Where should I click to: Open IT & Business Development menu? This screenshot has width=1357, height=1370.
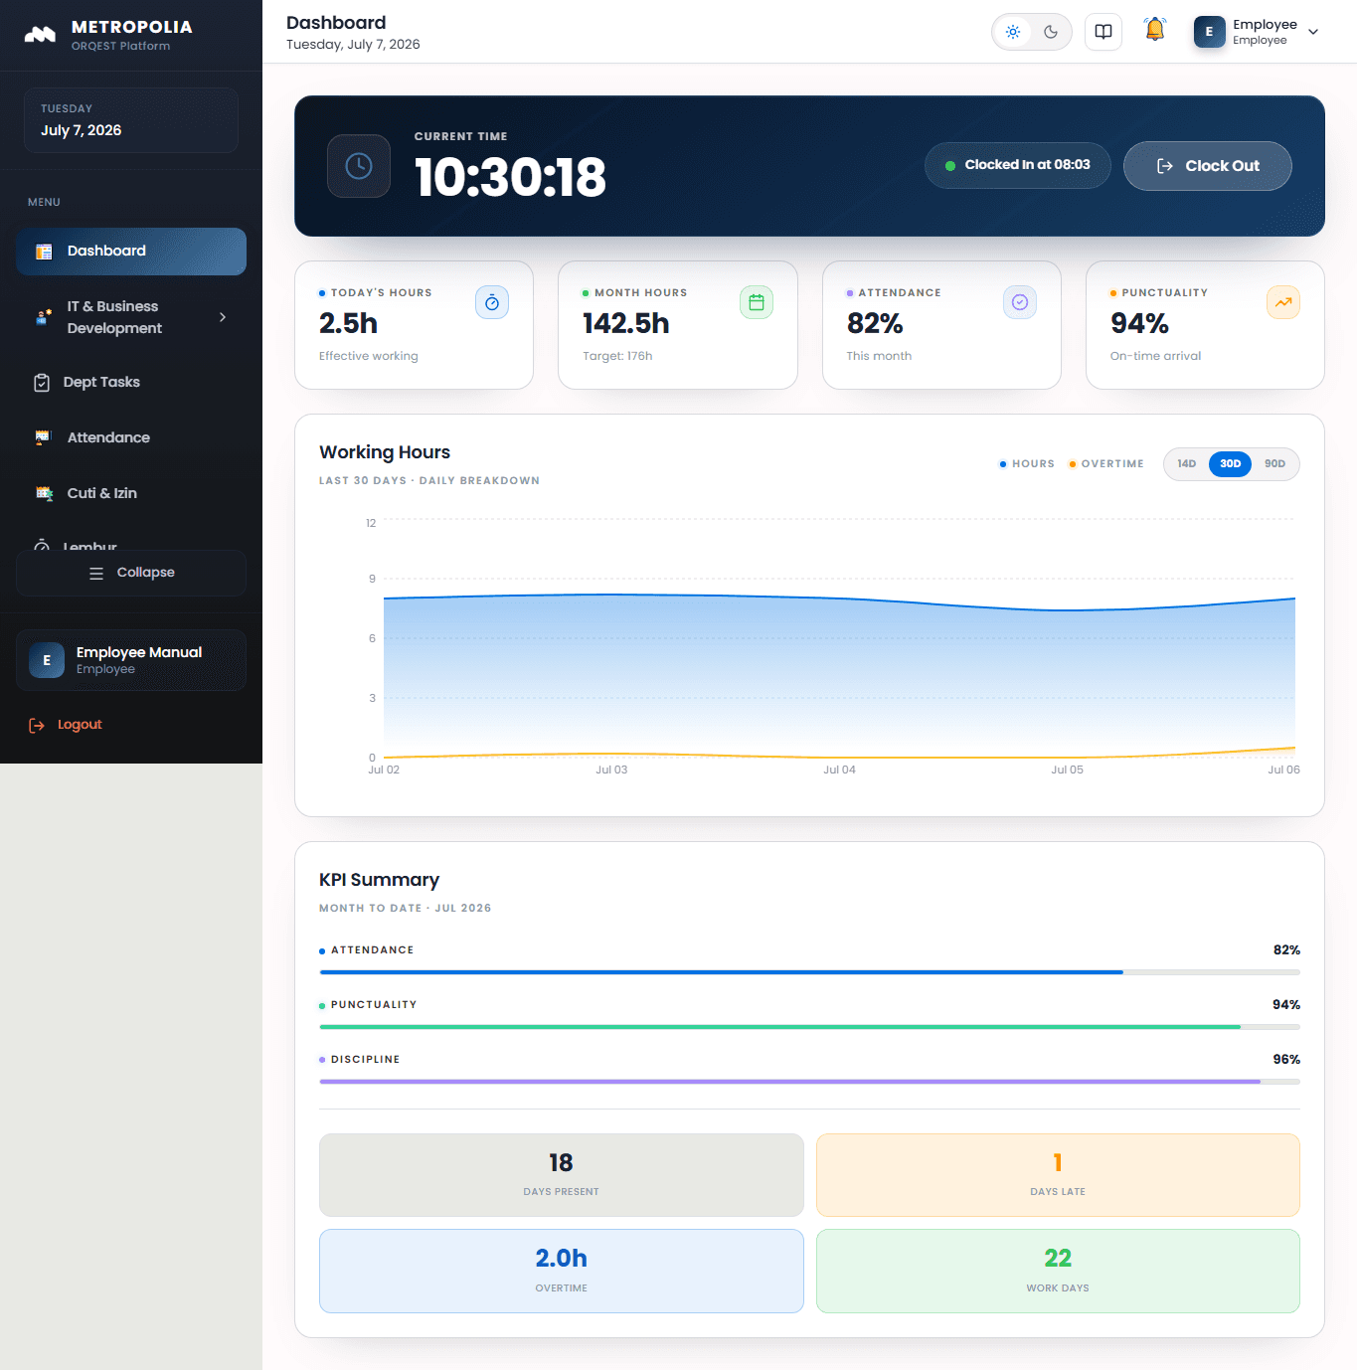tap(131, 317)
